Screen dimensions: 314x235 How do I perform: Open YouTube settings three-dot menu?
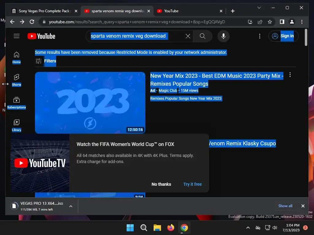[x=259, y=36]
